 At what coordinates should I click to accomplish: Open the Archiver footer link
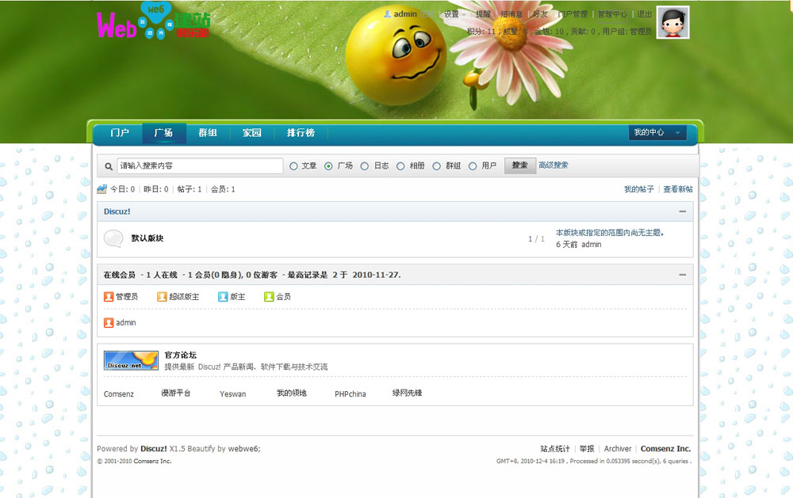pyautogui.click(x=618, y=448)
